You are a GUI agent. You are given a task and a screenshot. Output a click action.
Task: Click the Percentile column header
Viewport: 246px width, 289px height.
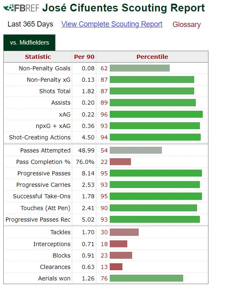pyautogui.click(x=152, y=57)
